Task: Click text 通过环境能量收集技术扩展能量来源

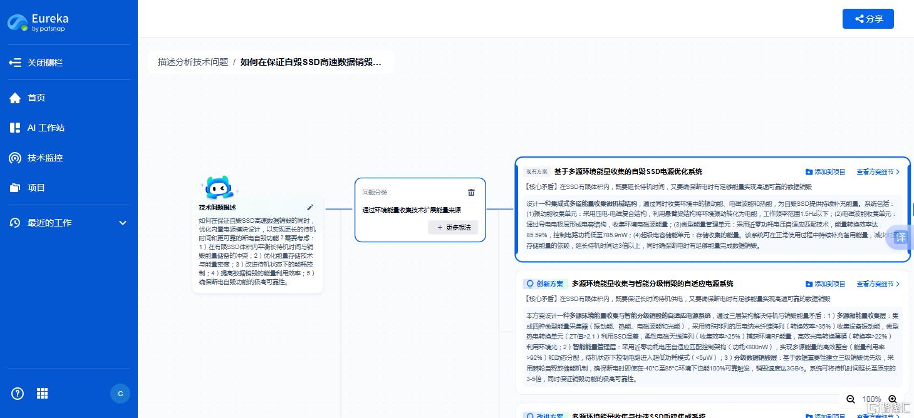Action: [x=412, y=210]
